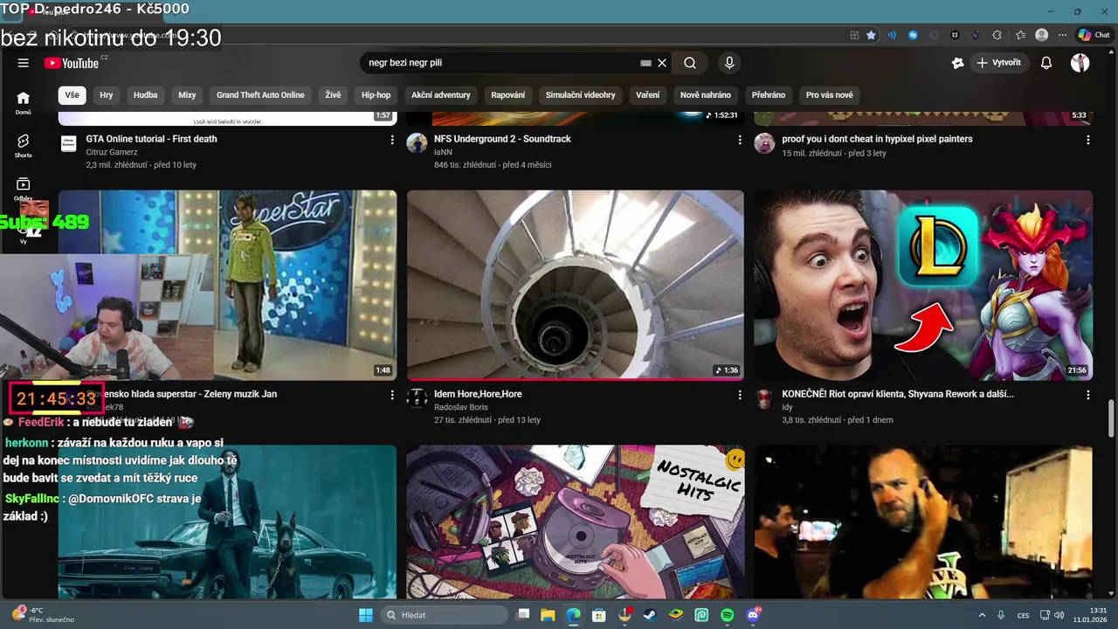Open the YouTube hamburger guide menu
The height and width of the screenshot is (629, 1118).
(x=24, y=63)
